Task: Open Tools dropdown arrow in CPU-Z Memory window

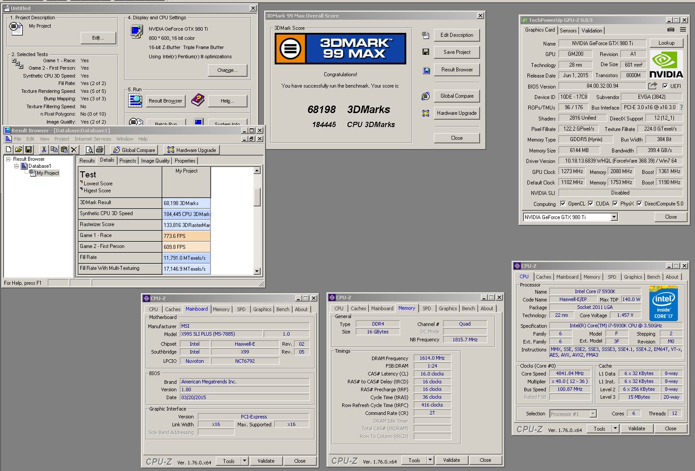Action: (x=430, y=460)
